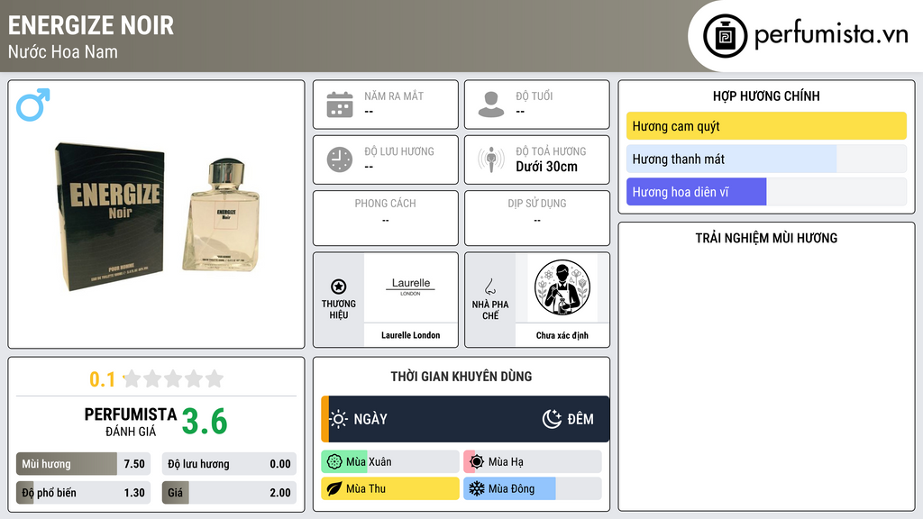Click the Mùa Hạ sun icon

point(476,462)
